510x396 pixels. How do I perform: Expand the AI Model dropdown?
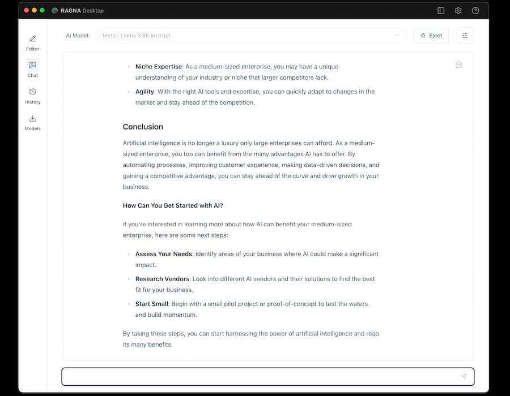click(x=251, y=36)
